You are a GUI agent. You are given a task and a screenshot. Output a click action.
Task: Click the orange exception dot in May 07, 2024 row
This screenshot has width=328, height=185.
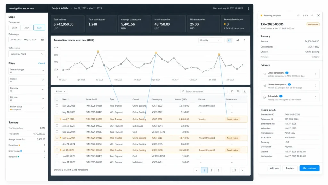coord(61,138)
